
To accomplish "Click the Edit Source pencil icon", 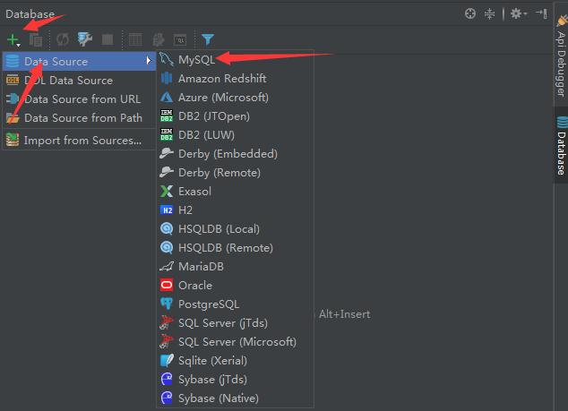I will coord(159,39).
